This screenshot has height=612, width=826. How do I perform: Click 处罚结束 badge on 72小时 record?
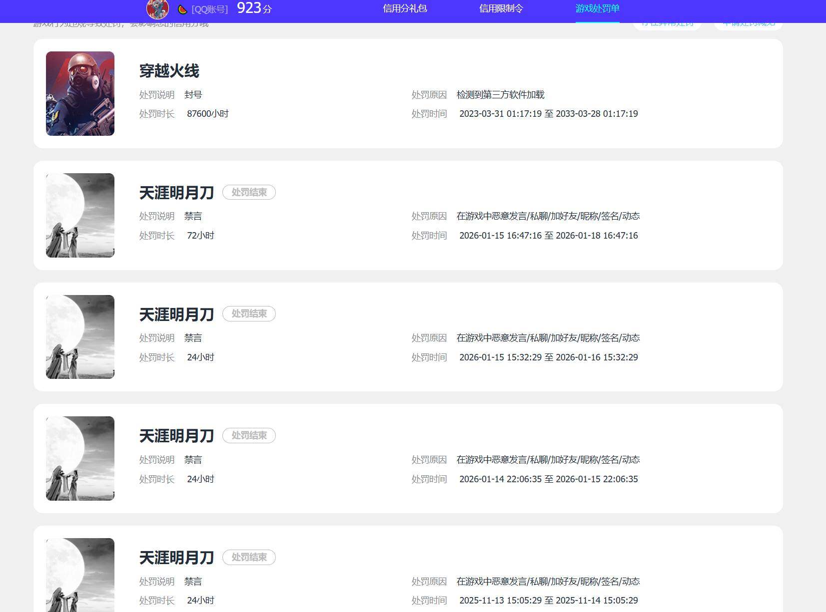(249, 192)
